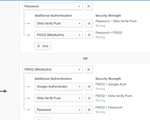Remove FIDO2 (WebAuthn) additional authentication row
The image size is (150, 120).
click(x=89, y=35)
